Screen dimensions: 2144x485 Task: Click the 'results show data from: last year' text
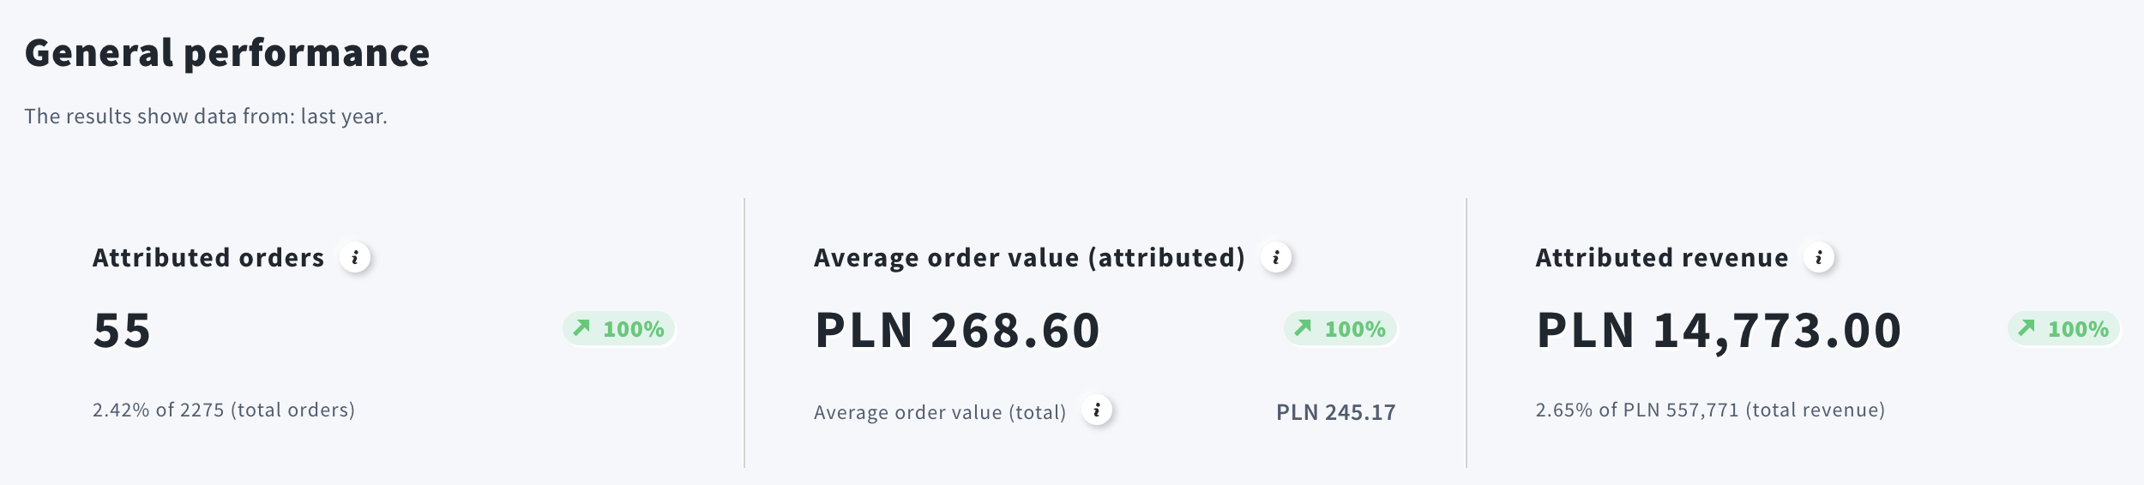pyautogui.click(x=205, y=117)
